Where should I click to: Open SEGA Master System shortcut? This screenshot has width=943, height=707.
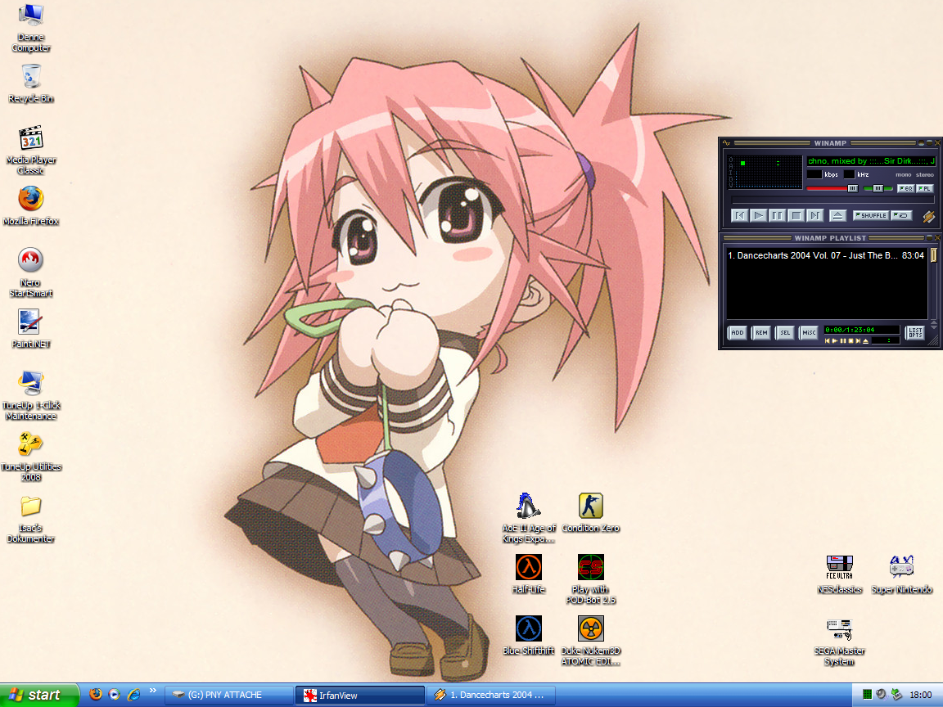[840, 642]
